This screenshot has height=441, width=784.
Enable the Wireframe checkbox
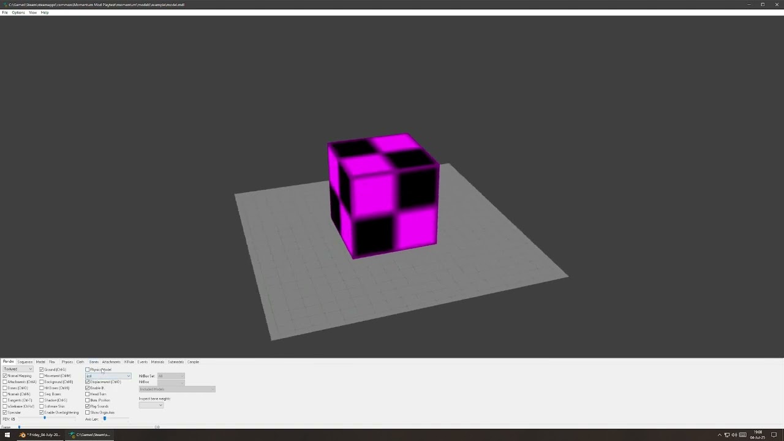(x=5, y=407)
